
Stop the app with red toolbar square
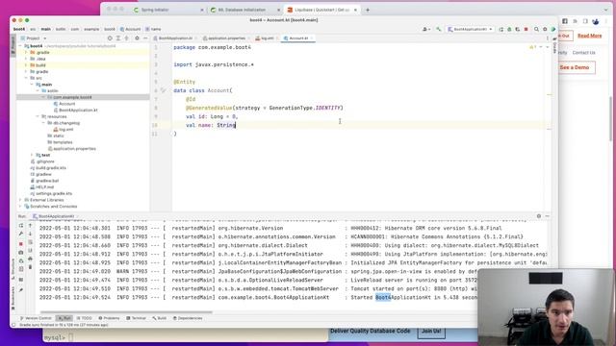526,29
